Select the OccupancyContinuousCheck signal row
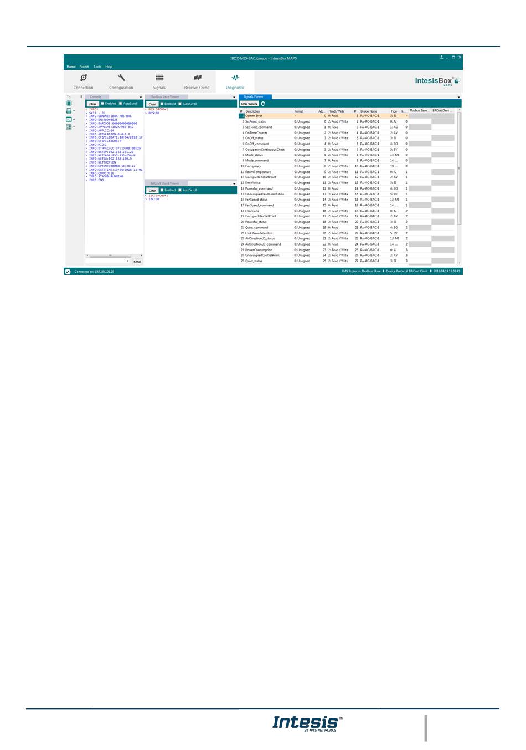 coord(347,150)
